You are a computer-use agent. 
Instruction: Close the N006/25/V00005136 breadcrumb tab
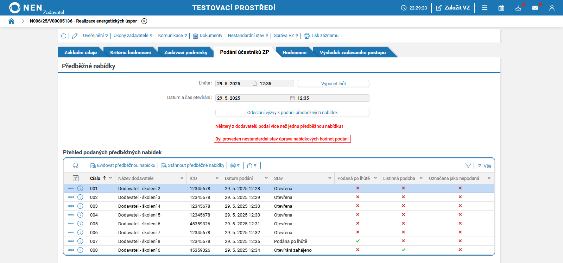coord(144,21)
